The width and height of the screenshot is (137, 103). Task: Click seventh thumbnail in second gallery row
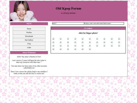[97, 42]
